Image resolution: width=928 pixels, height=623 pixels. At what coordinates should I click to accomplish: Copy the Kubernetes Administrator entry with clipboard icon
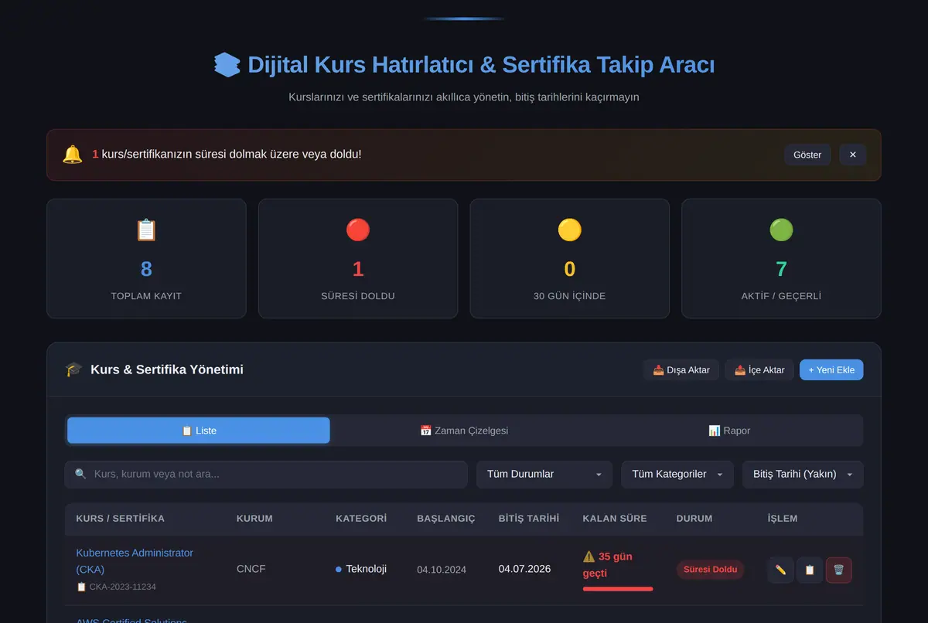click(x=810, y=570)
